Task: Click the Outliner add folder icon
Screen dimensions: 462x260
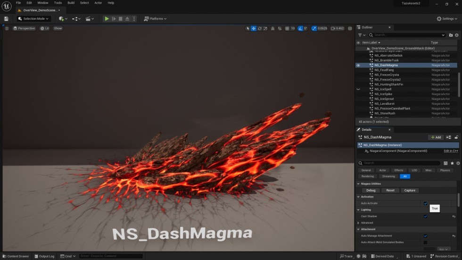Action: [451, 35]
